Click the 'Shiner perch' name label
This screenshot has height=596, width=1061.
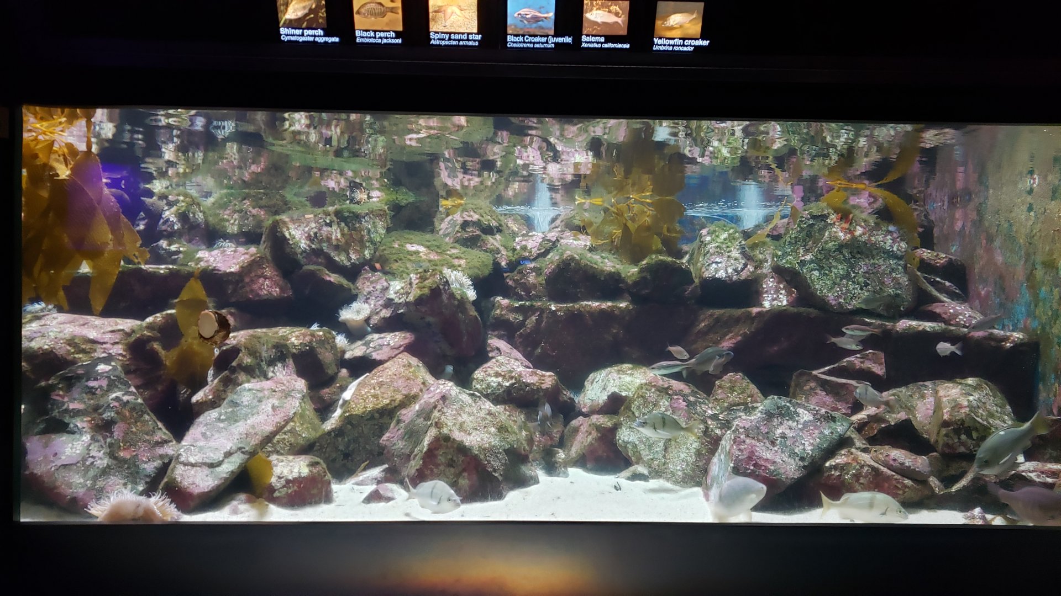(x=301, y=32)
